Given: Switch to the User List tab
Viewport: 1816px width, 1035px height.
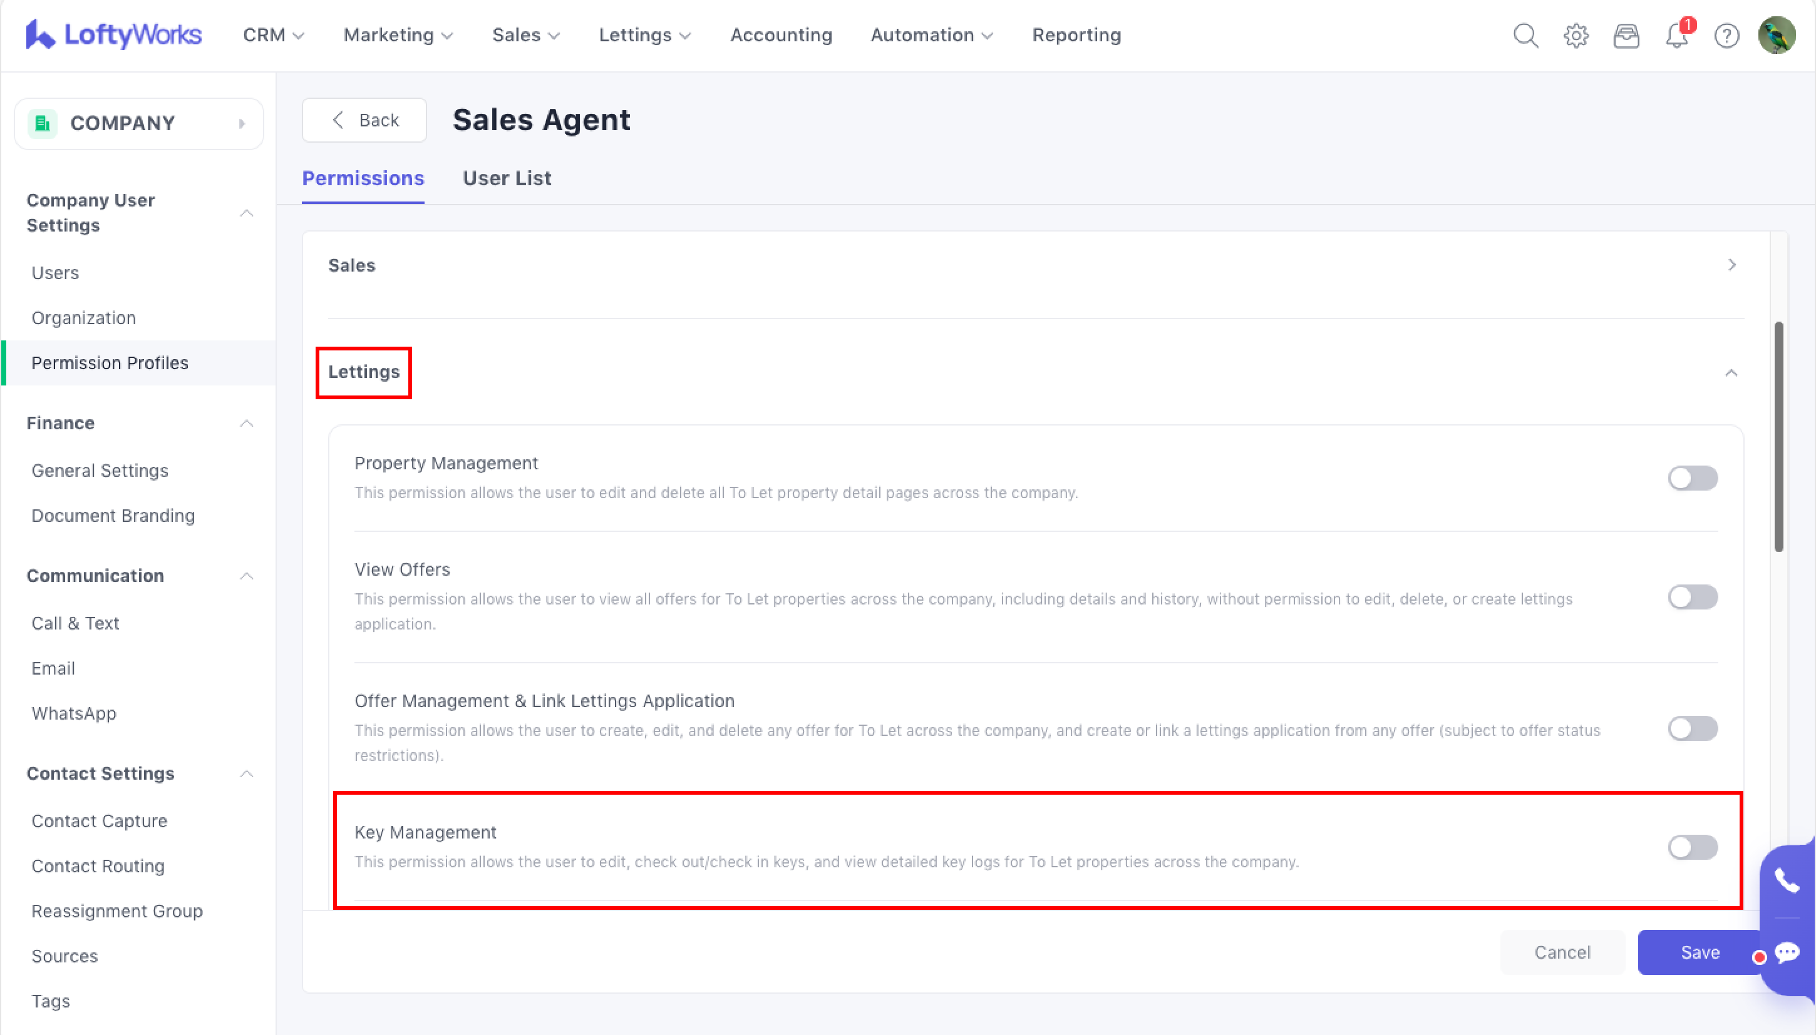Looking at the screenshot, I should (507, 178).
